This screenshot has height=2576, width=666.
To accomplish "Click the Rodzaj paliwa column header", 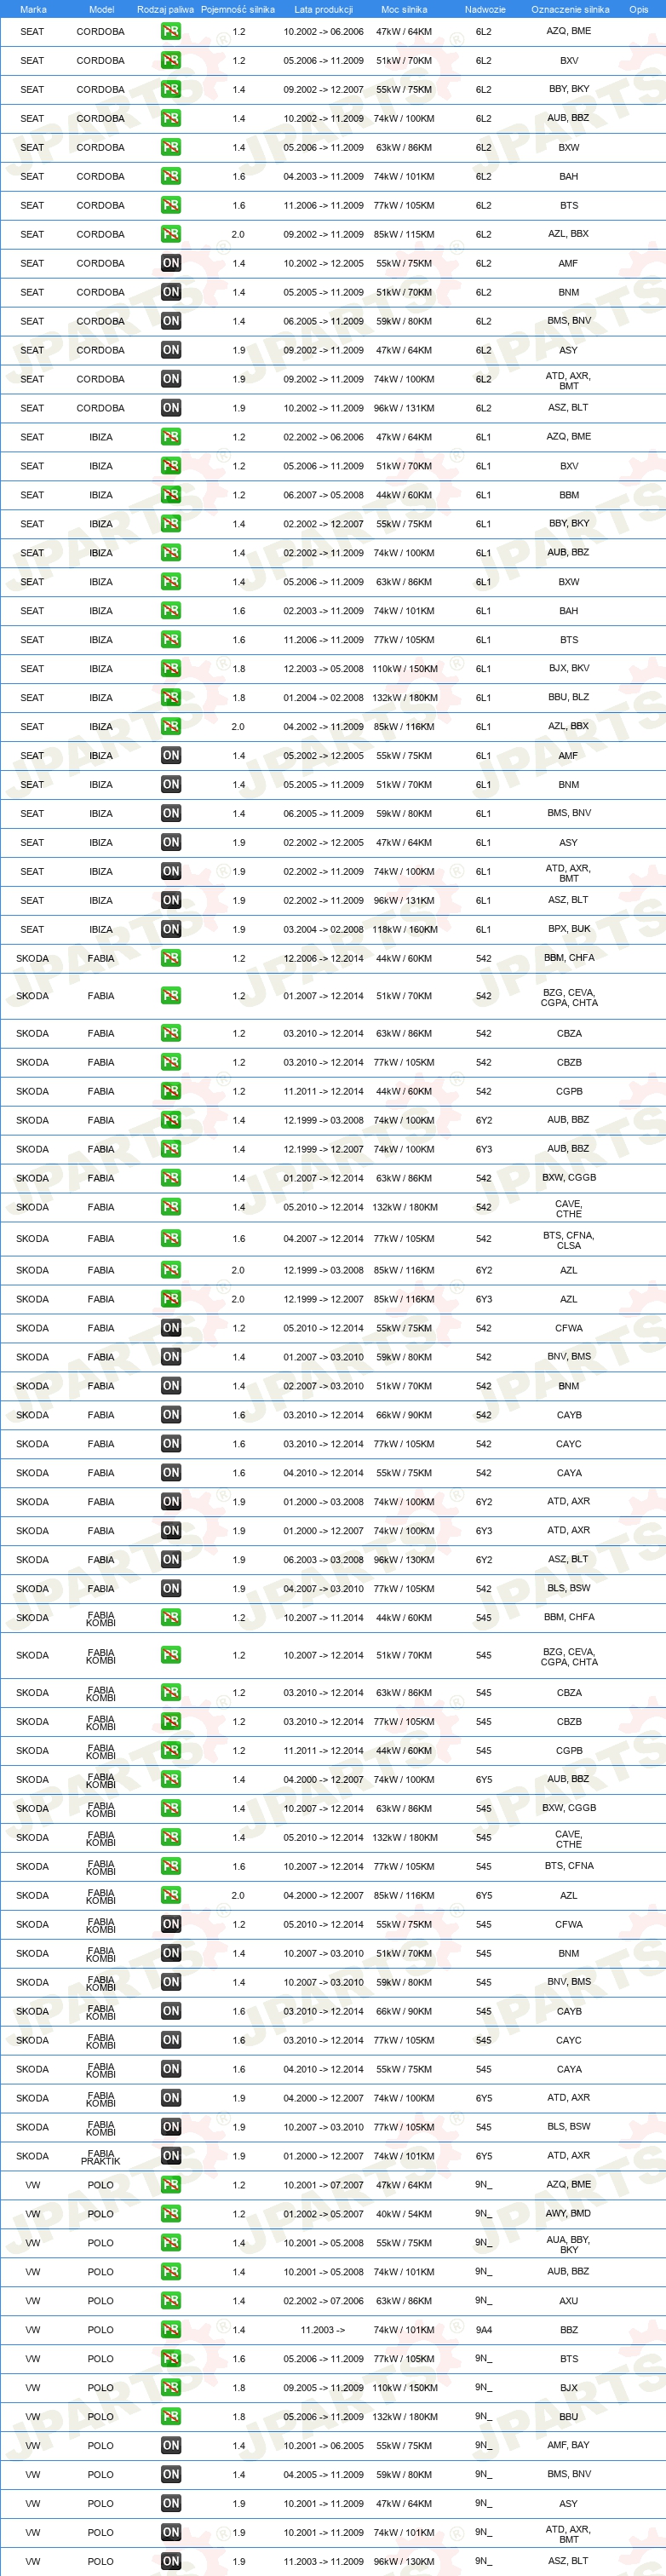I will coord(166,9).
